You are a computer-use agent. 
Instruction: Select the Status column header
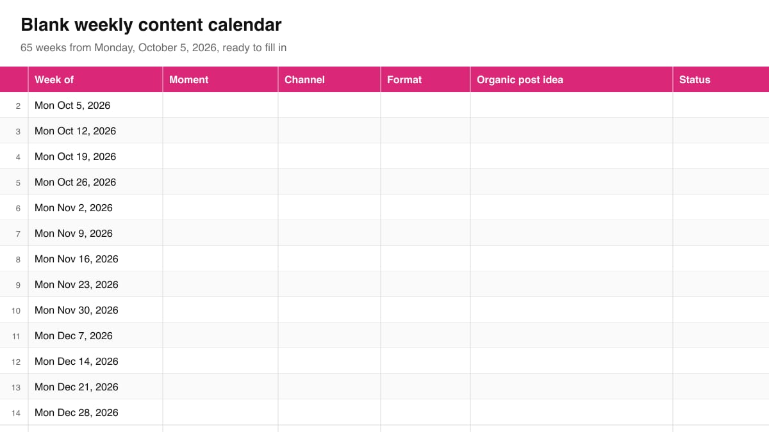point(721,79)
